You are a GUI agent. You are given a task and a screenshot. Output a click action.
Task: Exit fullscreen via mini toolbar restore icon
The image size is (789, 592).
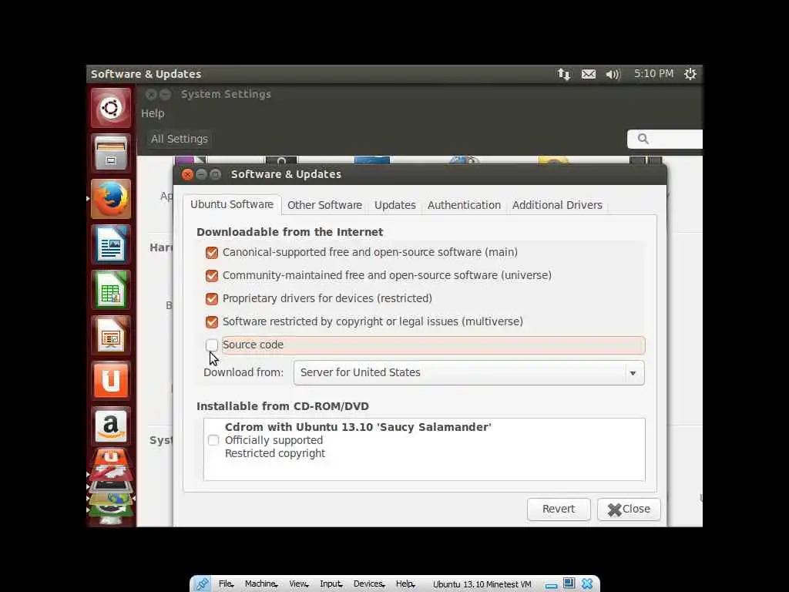pos(569,584)
